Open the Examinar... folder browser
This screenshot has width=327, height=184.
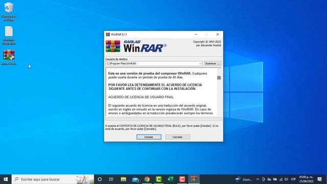tap(213, 63)
